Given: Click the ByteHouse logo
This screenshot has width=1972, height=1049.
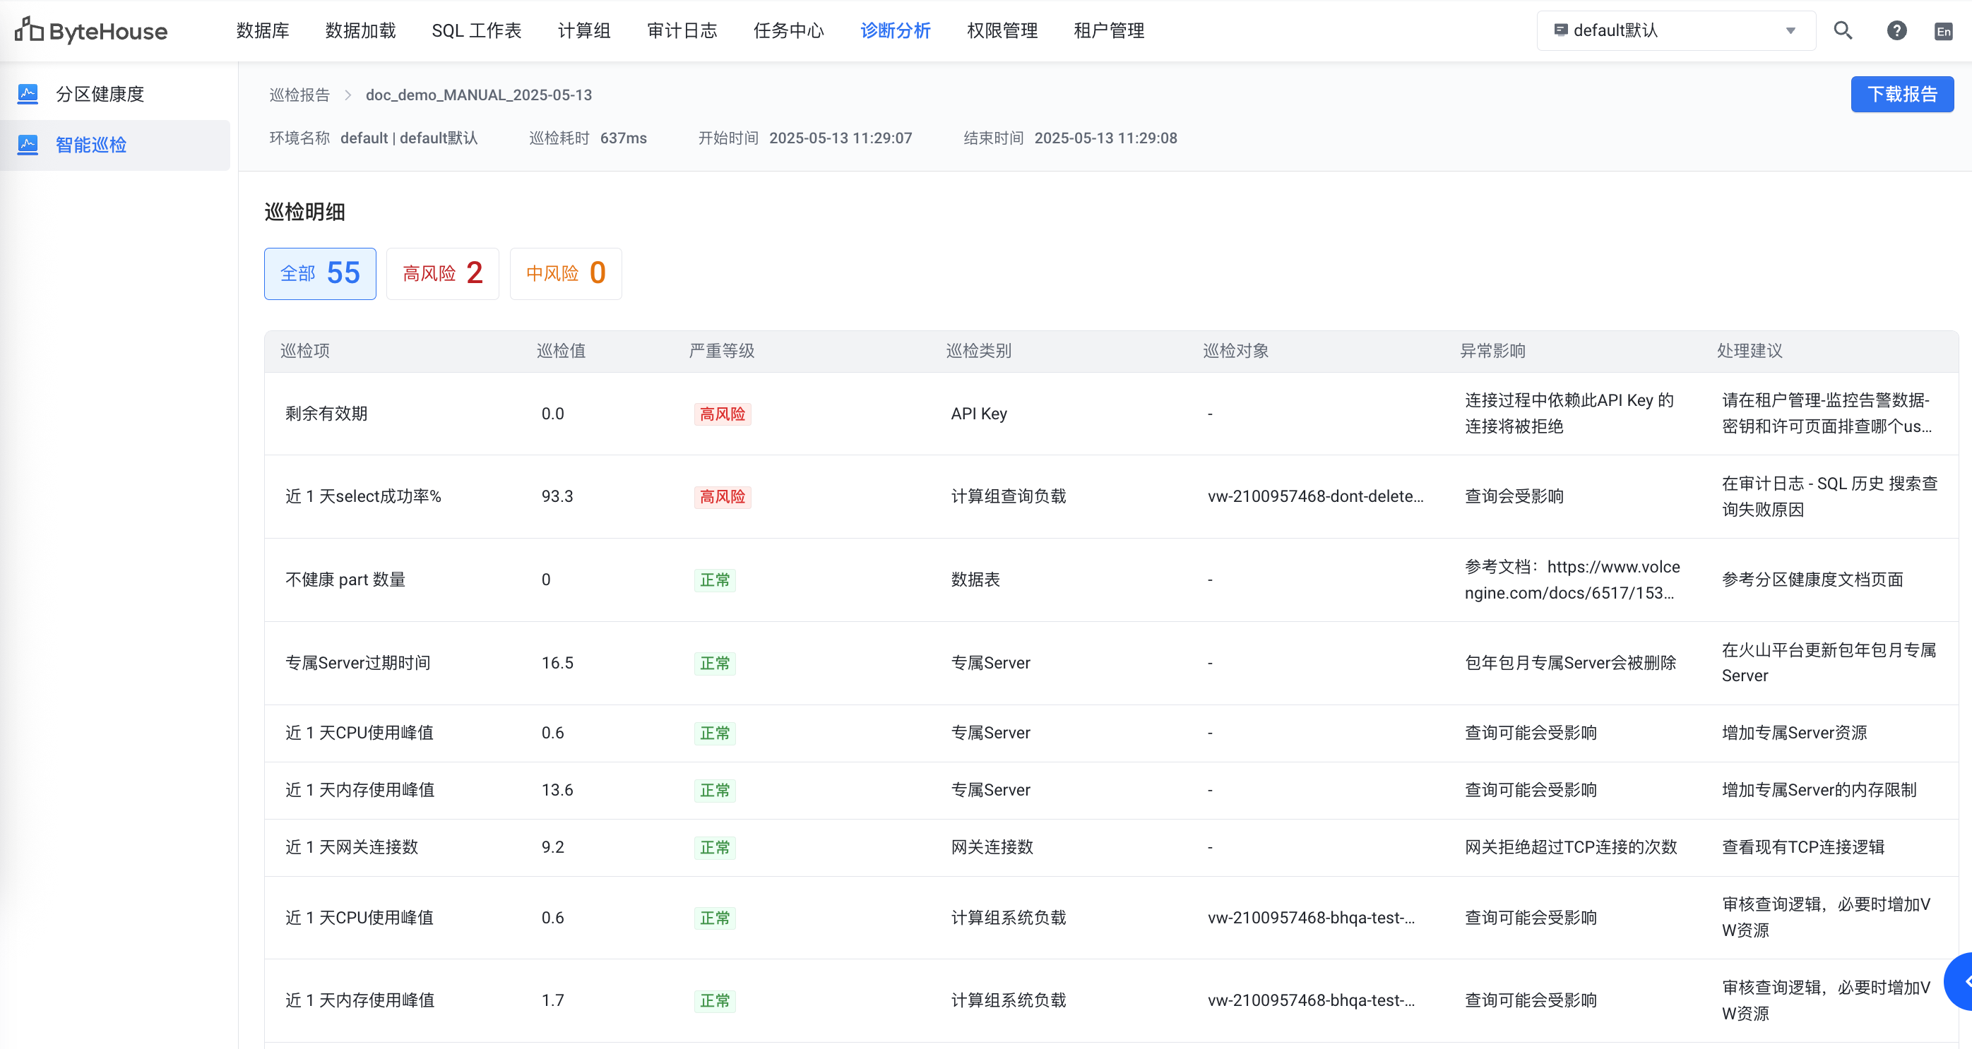Looking at the screenshot, I should [91, 30].
